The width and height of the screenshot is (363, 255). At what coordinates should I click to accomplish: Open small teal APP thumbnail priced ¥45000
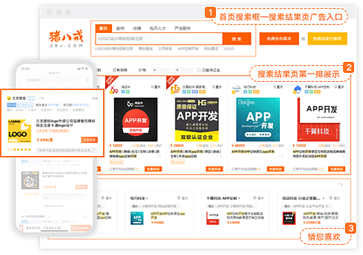pos(137,218)
